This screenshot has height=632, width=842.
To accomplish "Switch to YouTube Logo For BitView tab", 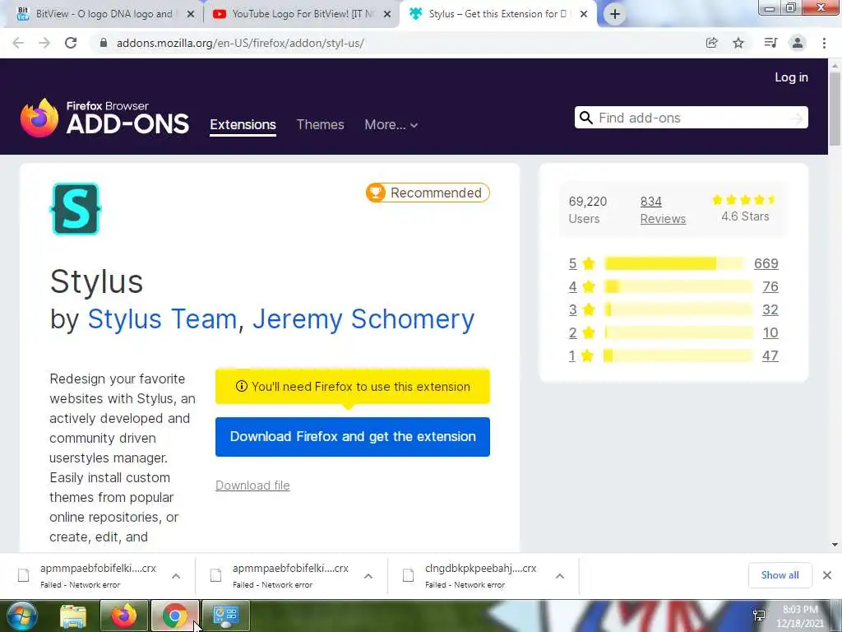I will click(301, 14).
